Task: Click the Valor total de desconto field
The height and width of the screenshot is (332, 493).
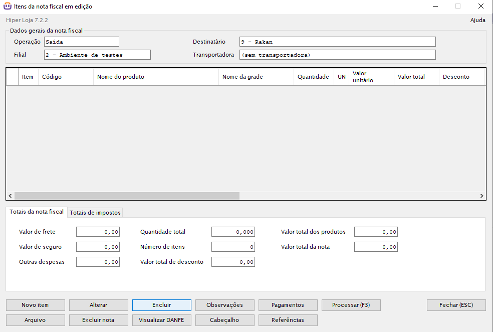Action: (x=233, y=262)
